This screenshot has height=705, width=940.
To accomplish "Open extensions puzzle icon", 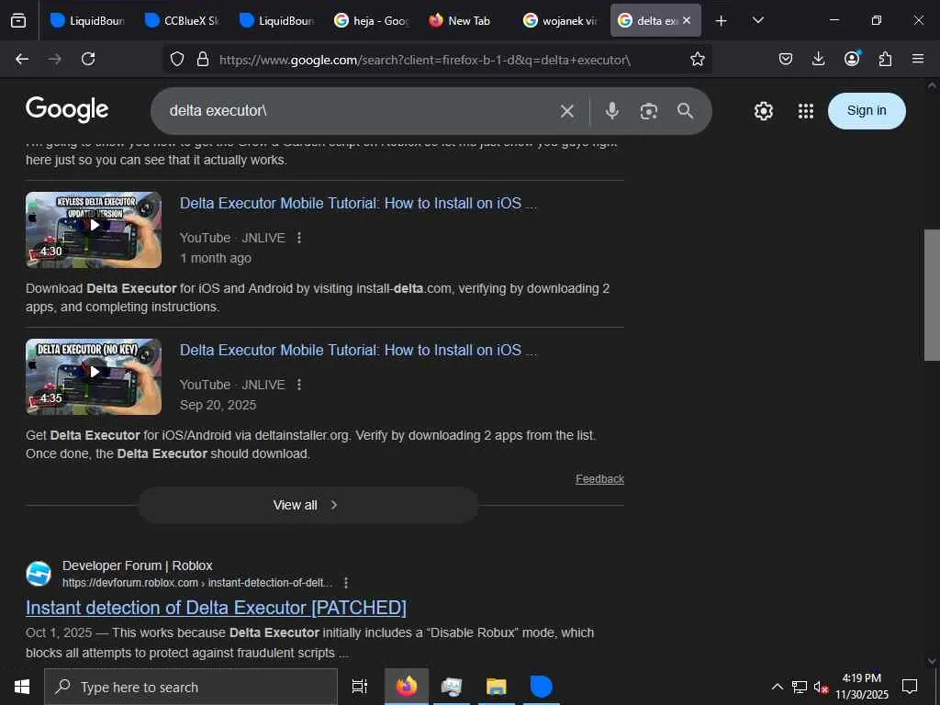I will coord(885,59).
